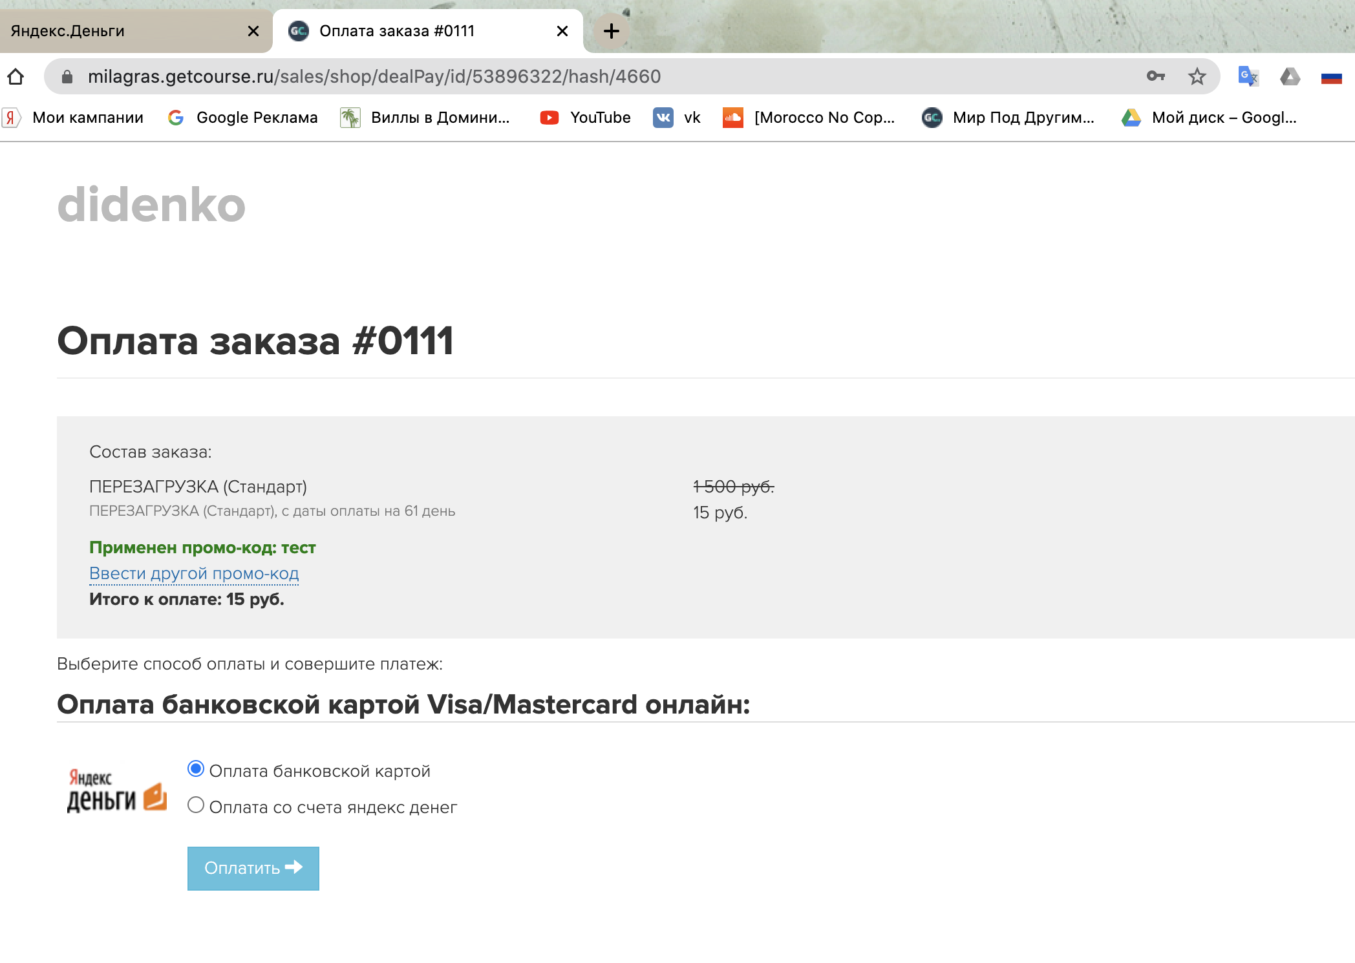This screenshot has width=1355, height=963.
Task: Click the home icon in the toolbar
Action: [16, 77]
